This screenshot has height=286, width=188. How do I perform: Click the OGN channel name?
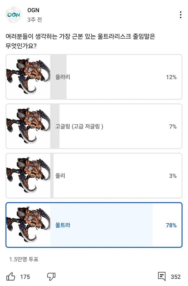[33, 10]
